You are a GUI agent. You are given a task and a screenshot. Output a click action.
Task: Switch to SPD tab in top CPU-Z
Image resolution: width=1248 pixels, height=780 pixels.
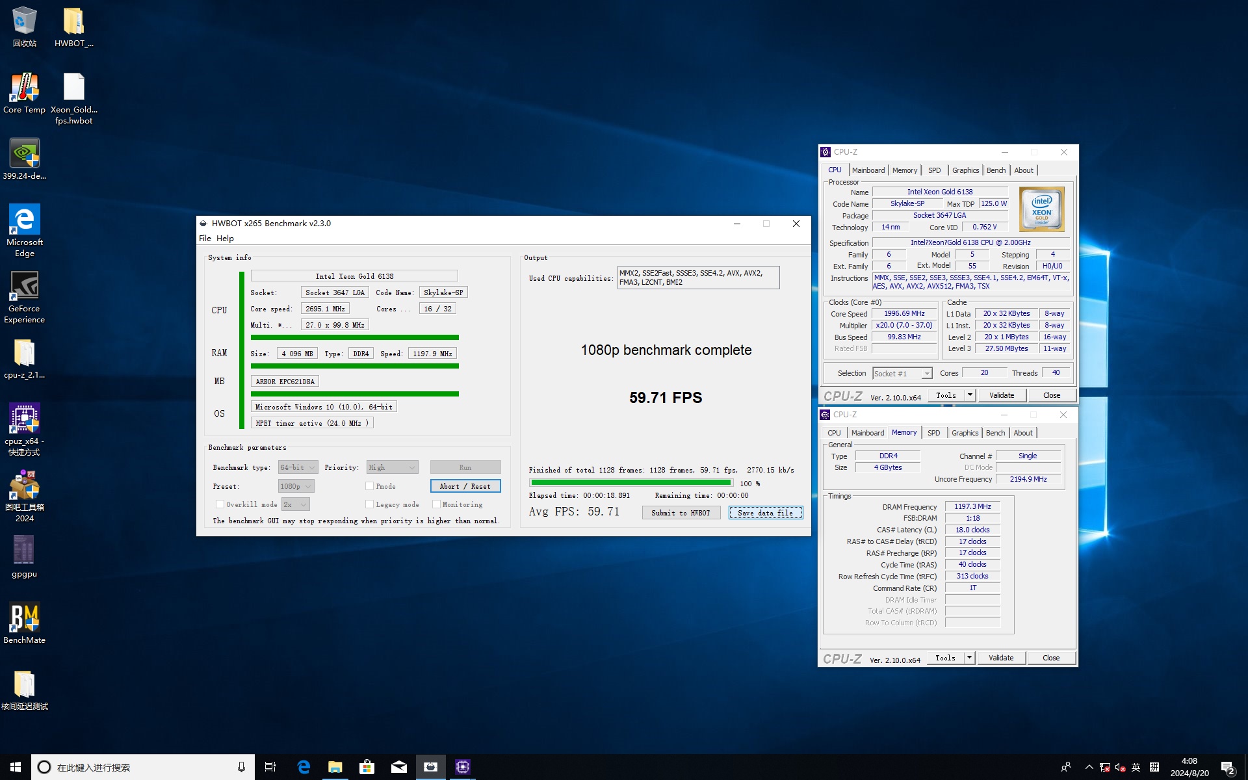(935, 170)
